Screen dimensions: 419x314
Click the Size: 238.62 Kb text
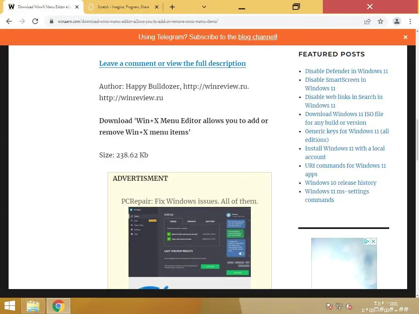124,155
